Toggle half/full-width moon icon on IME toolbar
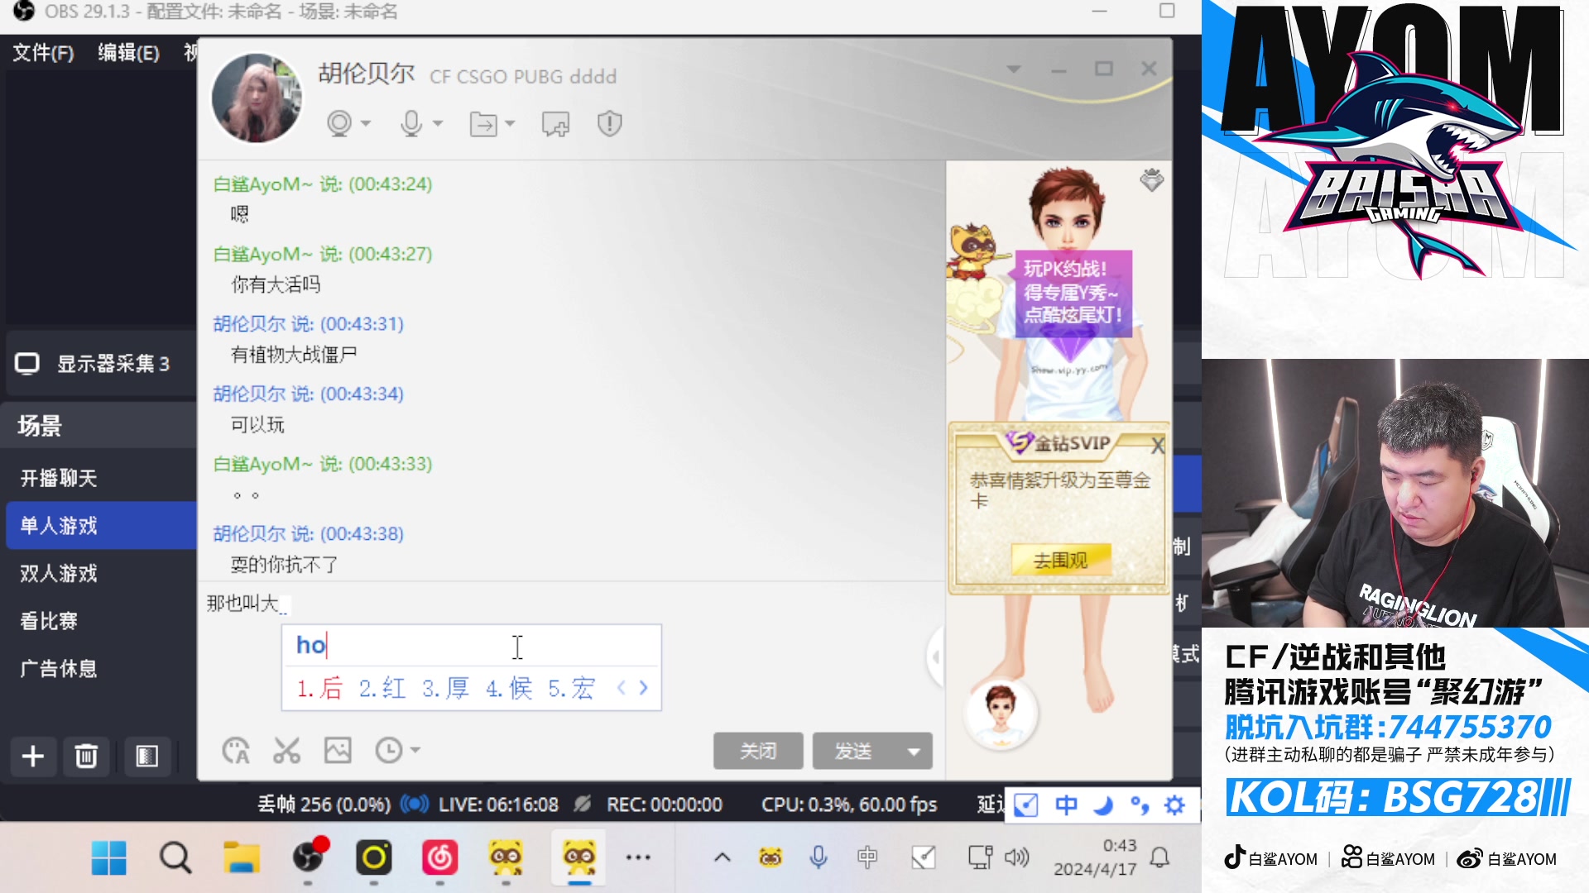Viewport: 1589px width, 893px height. click(x=1103, y=805)
